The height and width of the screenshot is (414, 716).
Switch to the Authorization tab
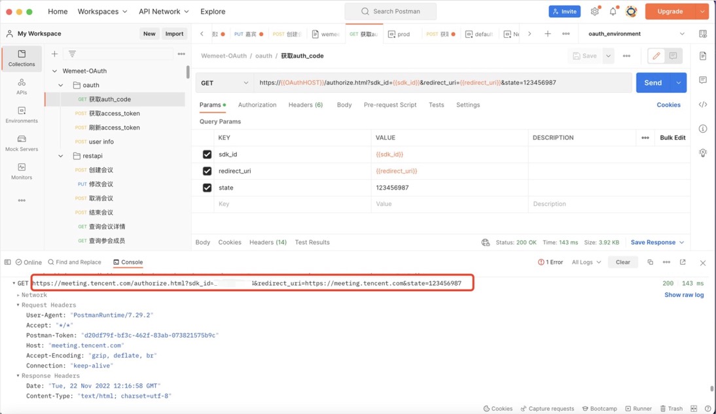(257, 105)
